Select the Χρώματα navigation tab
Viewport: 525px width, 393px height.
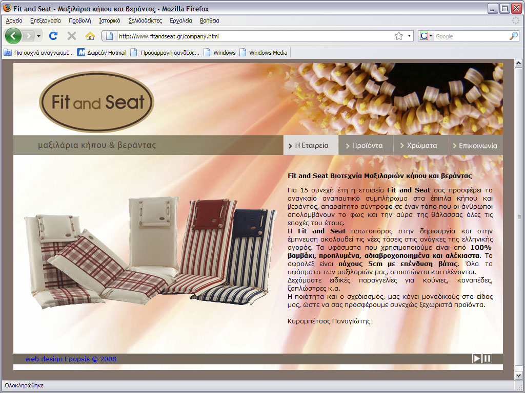point(421,145)
